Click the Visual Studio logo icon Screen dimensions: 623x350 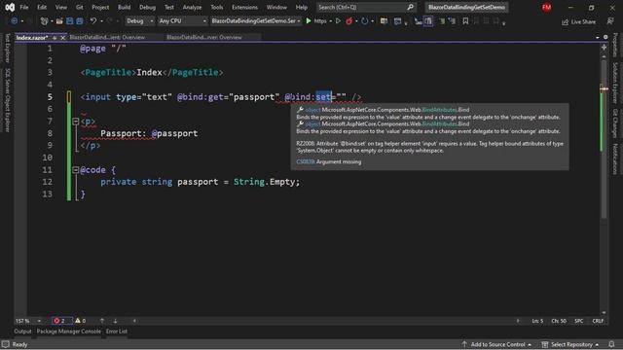pyautogui.click(x=10, y=7)
